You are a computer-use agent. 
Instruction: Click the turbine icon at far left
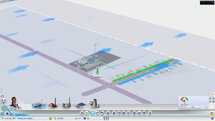[x=2, y=95]
